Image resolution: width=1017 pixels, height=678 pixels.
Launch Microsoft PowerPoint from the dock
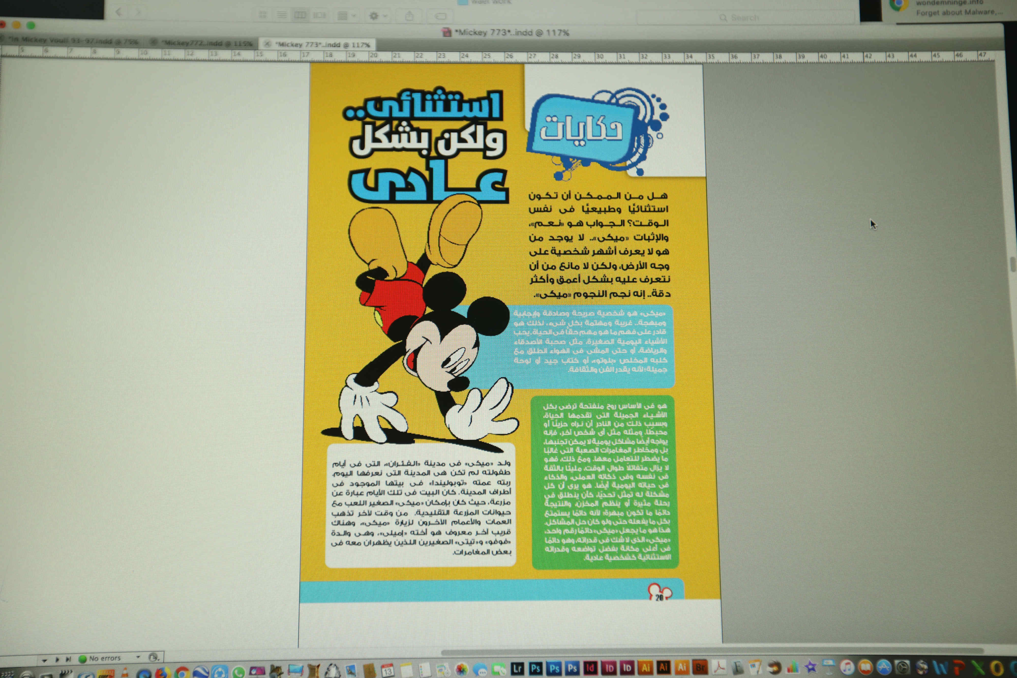959,668
